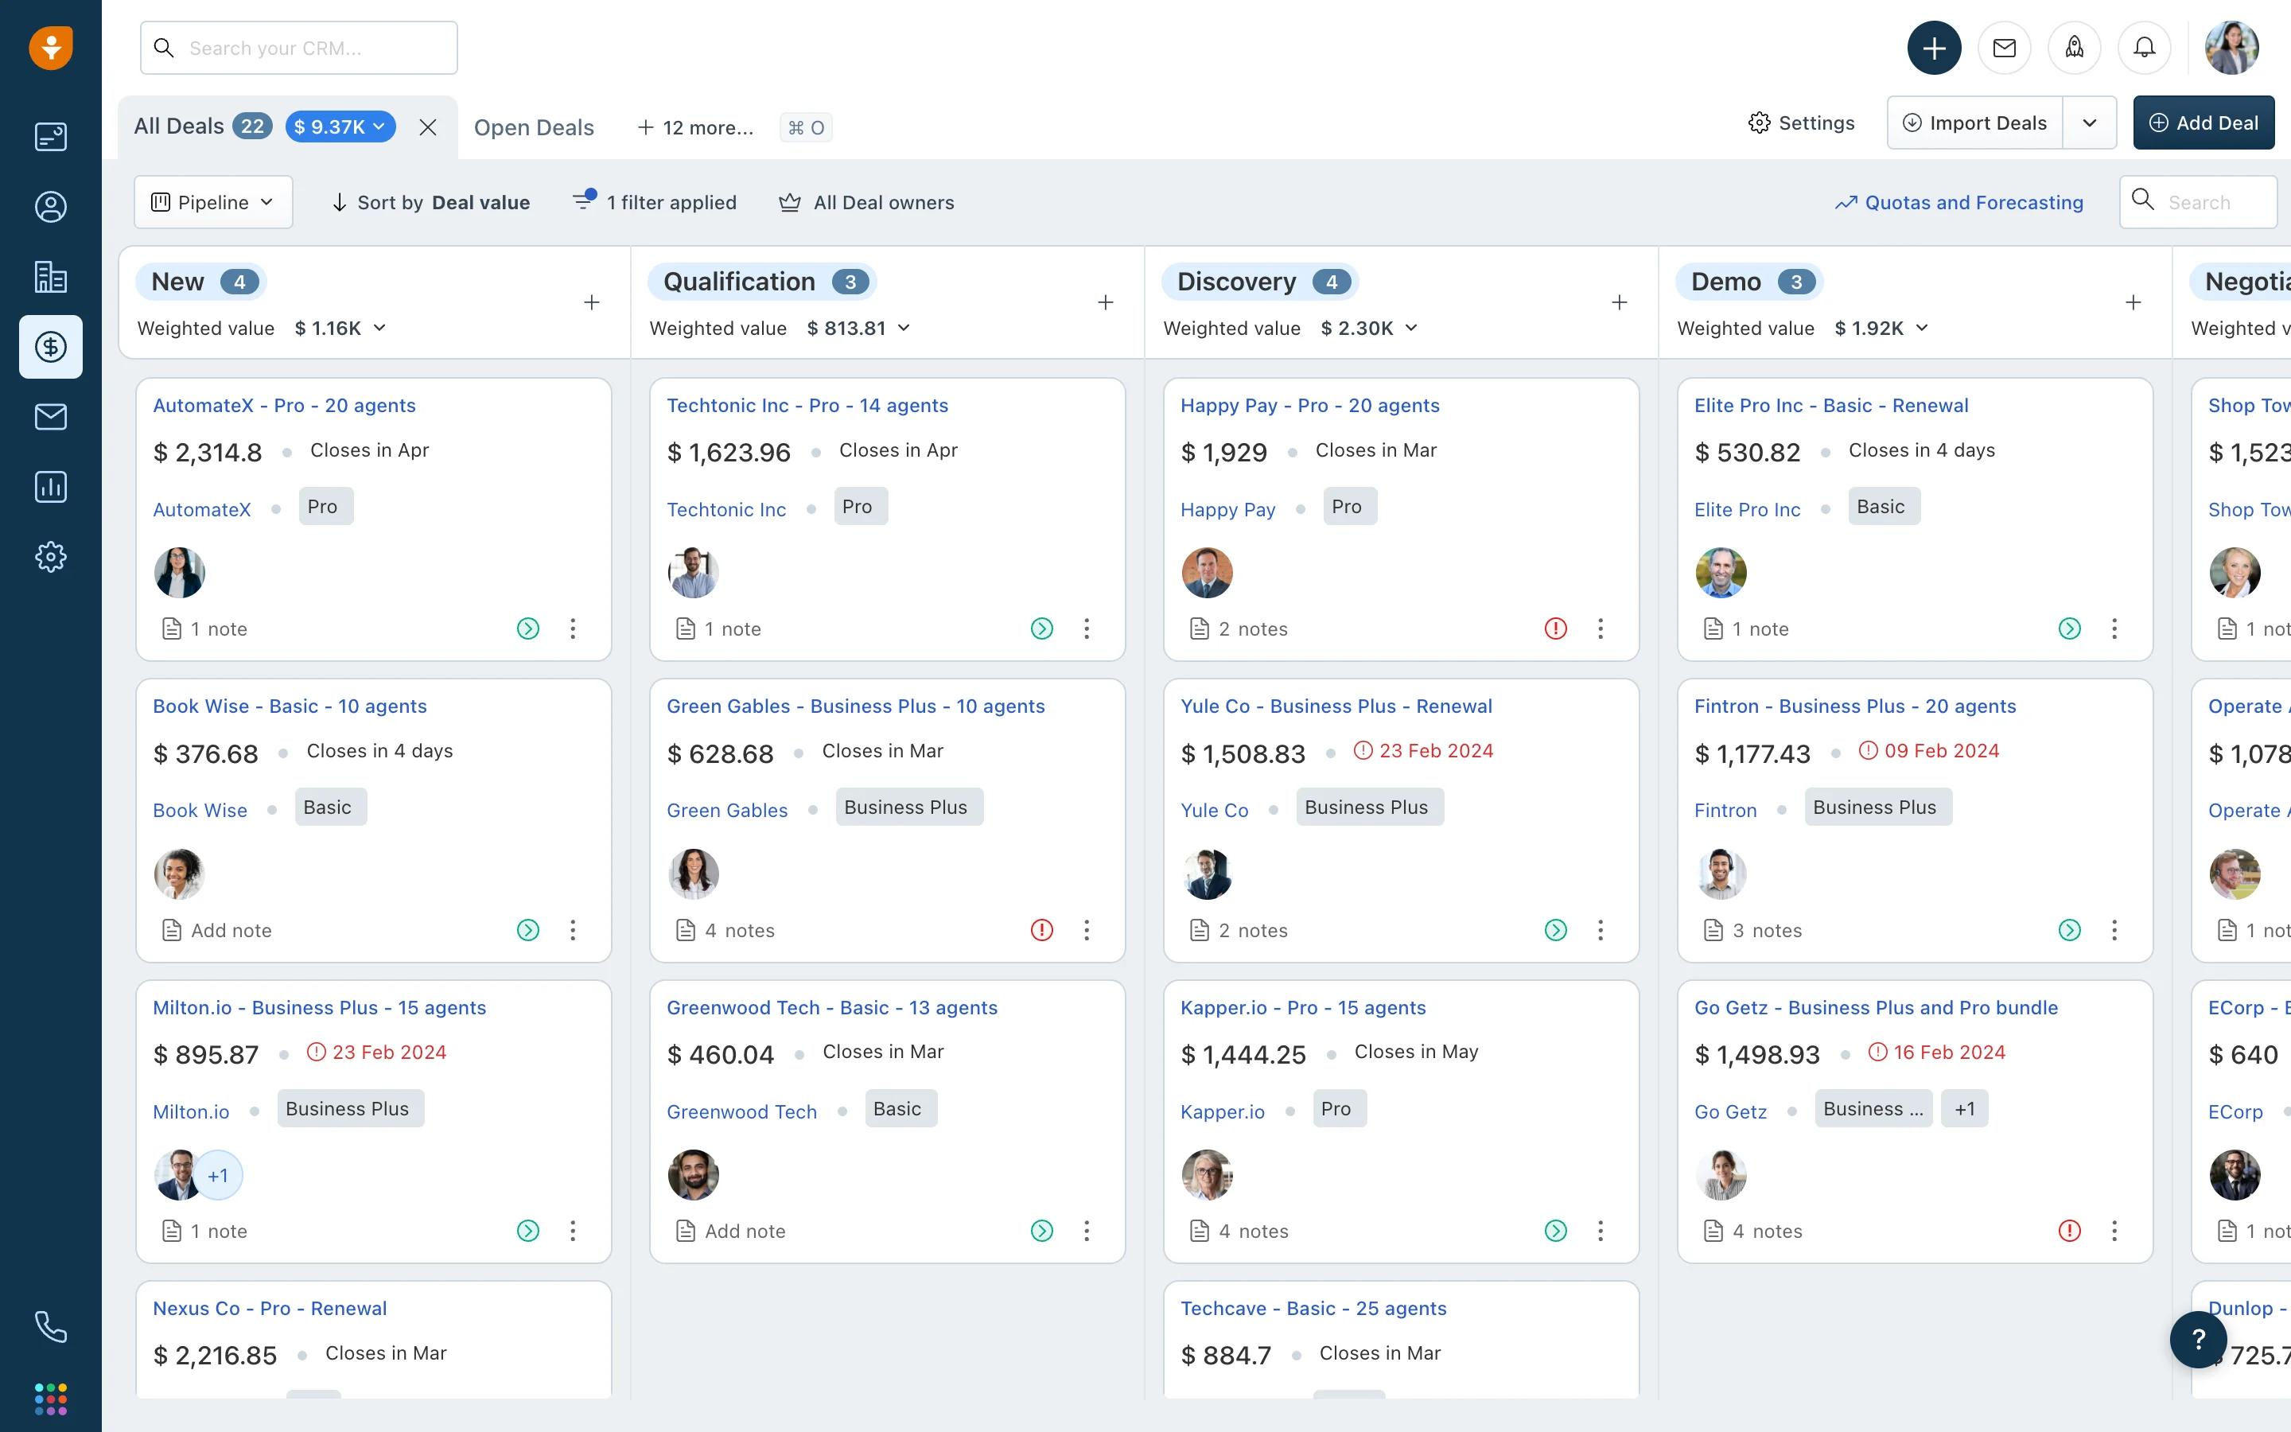This screenshot has height=1432, width=2291.
Task: Click the deals Search field
Action: coord(2197,202)
